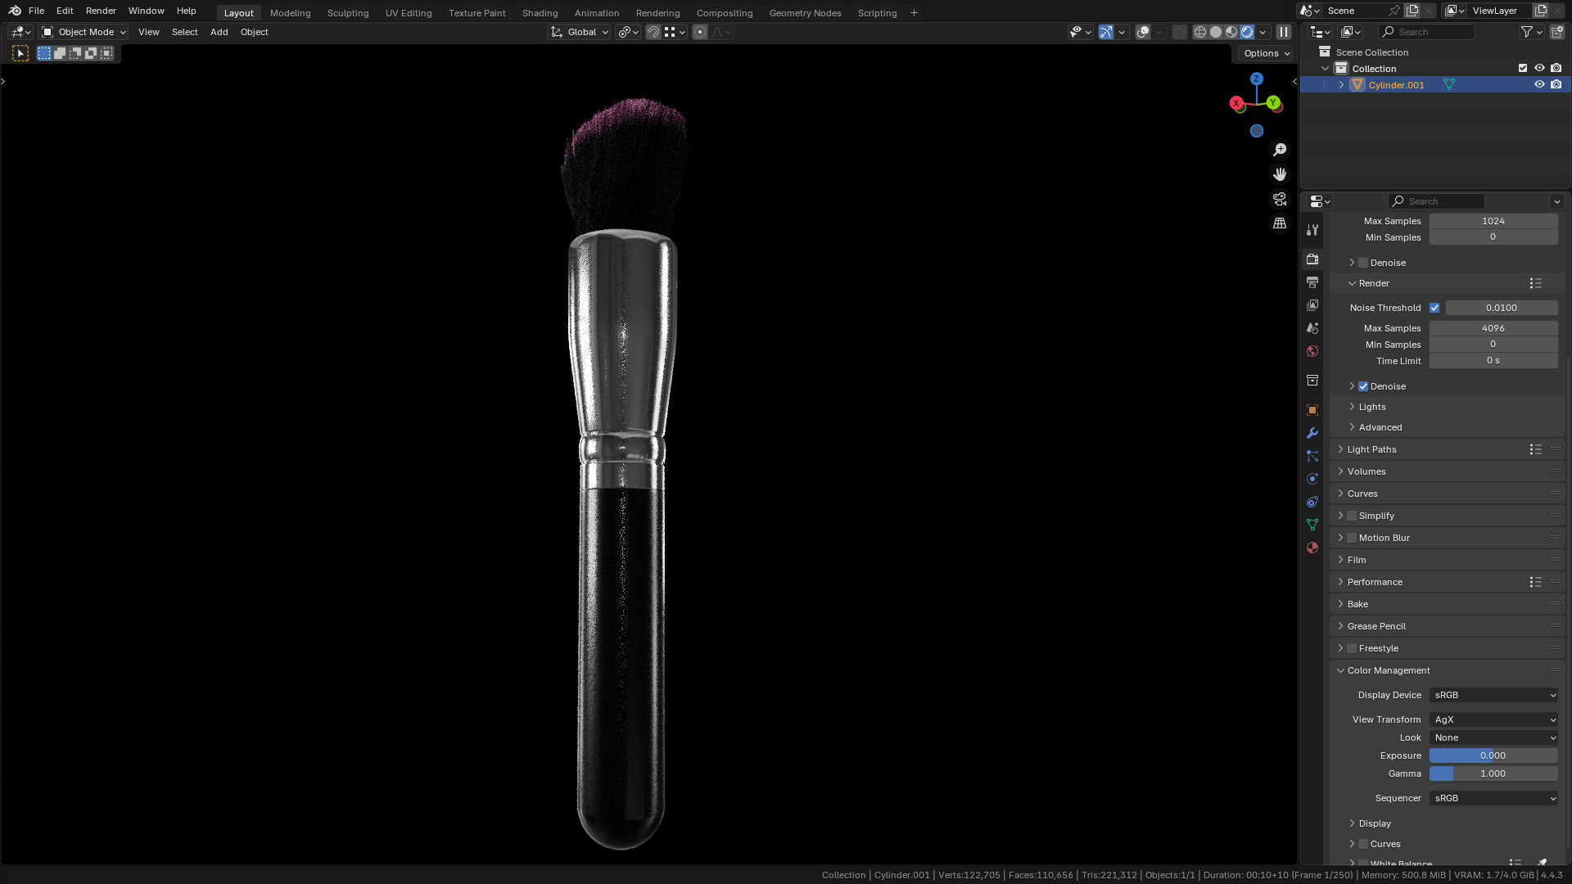The width and height of the screenshot is (1572, 884).
Task: Switch to the Shading workspace tab
Action: coord(540,13)
